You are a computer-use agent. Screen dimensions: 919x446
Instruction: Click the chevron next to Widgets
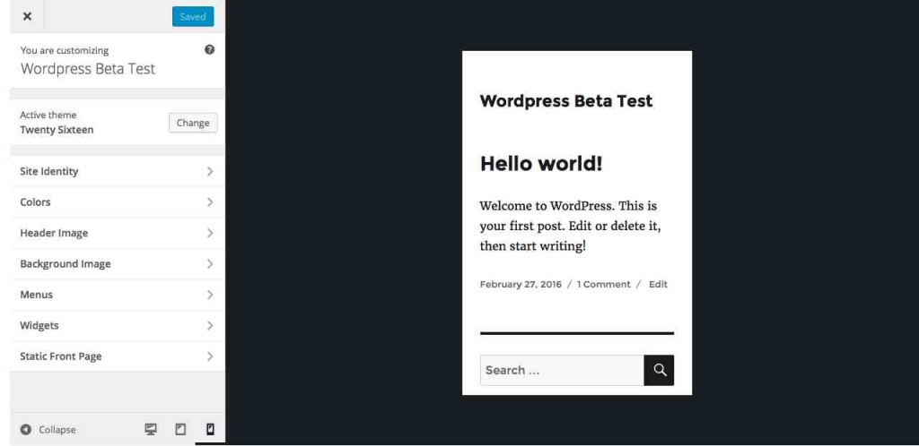pyautogui.click(x=210, y=326)
